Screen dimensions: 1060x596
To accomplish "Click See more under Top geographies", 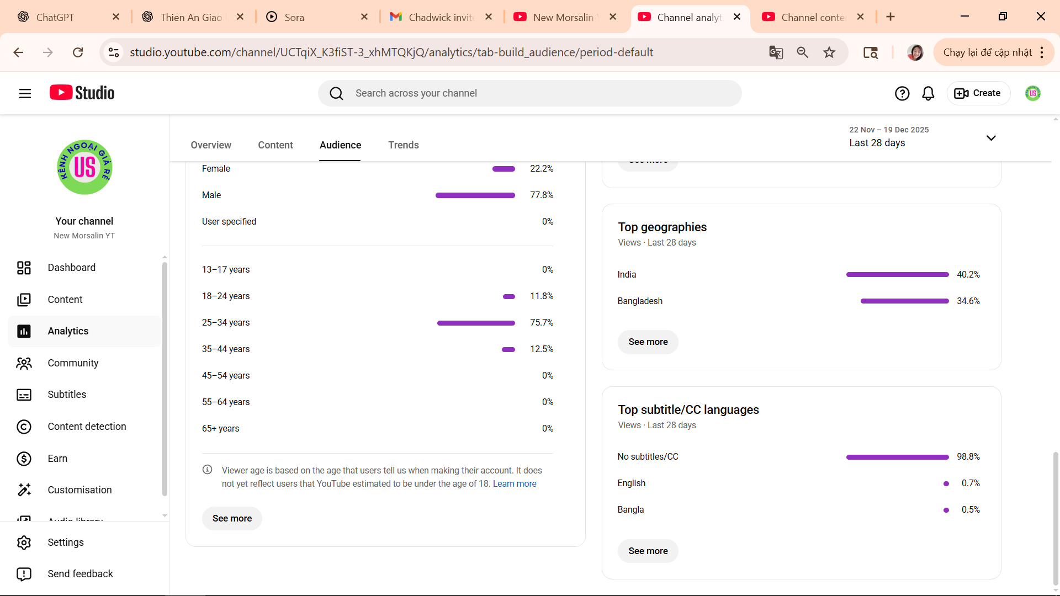I will pos(648,342).
